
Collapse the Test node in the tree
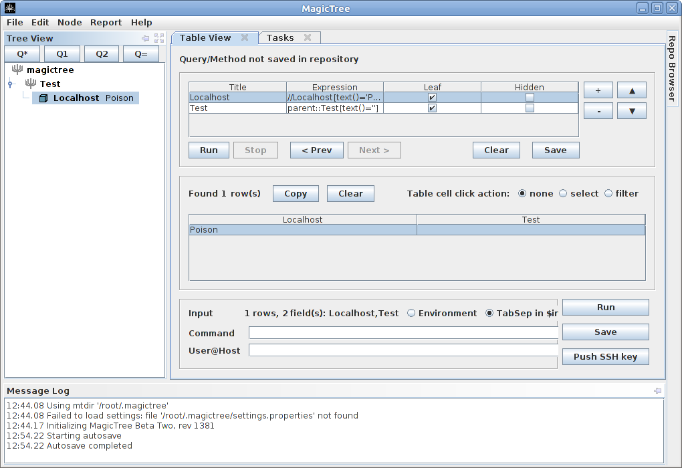pos(9,84)
